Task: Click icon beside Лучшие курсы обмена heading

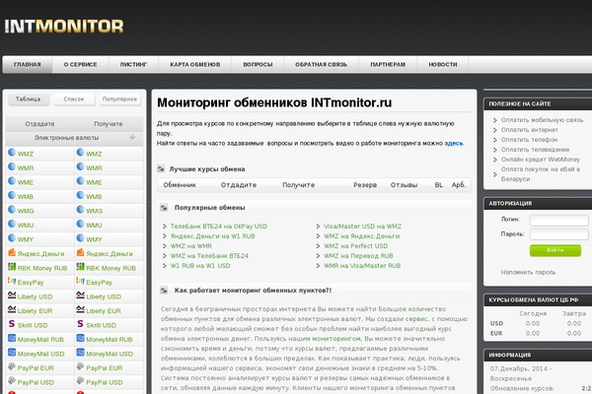Action: 161,168
